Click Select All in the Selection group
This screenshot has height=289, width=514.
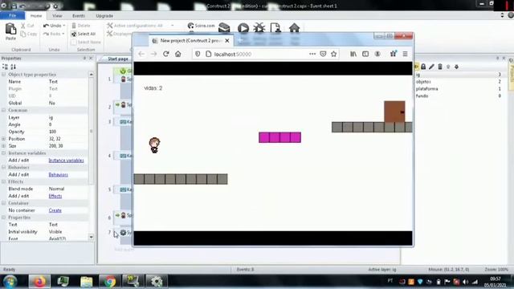click(84, 34)
